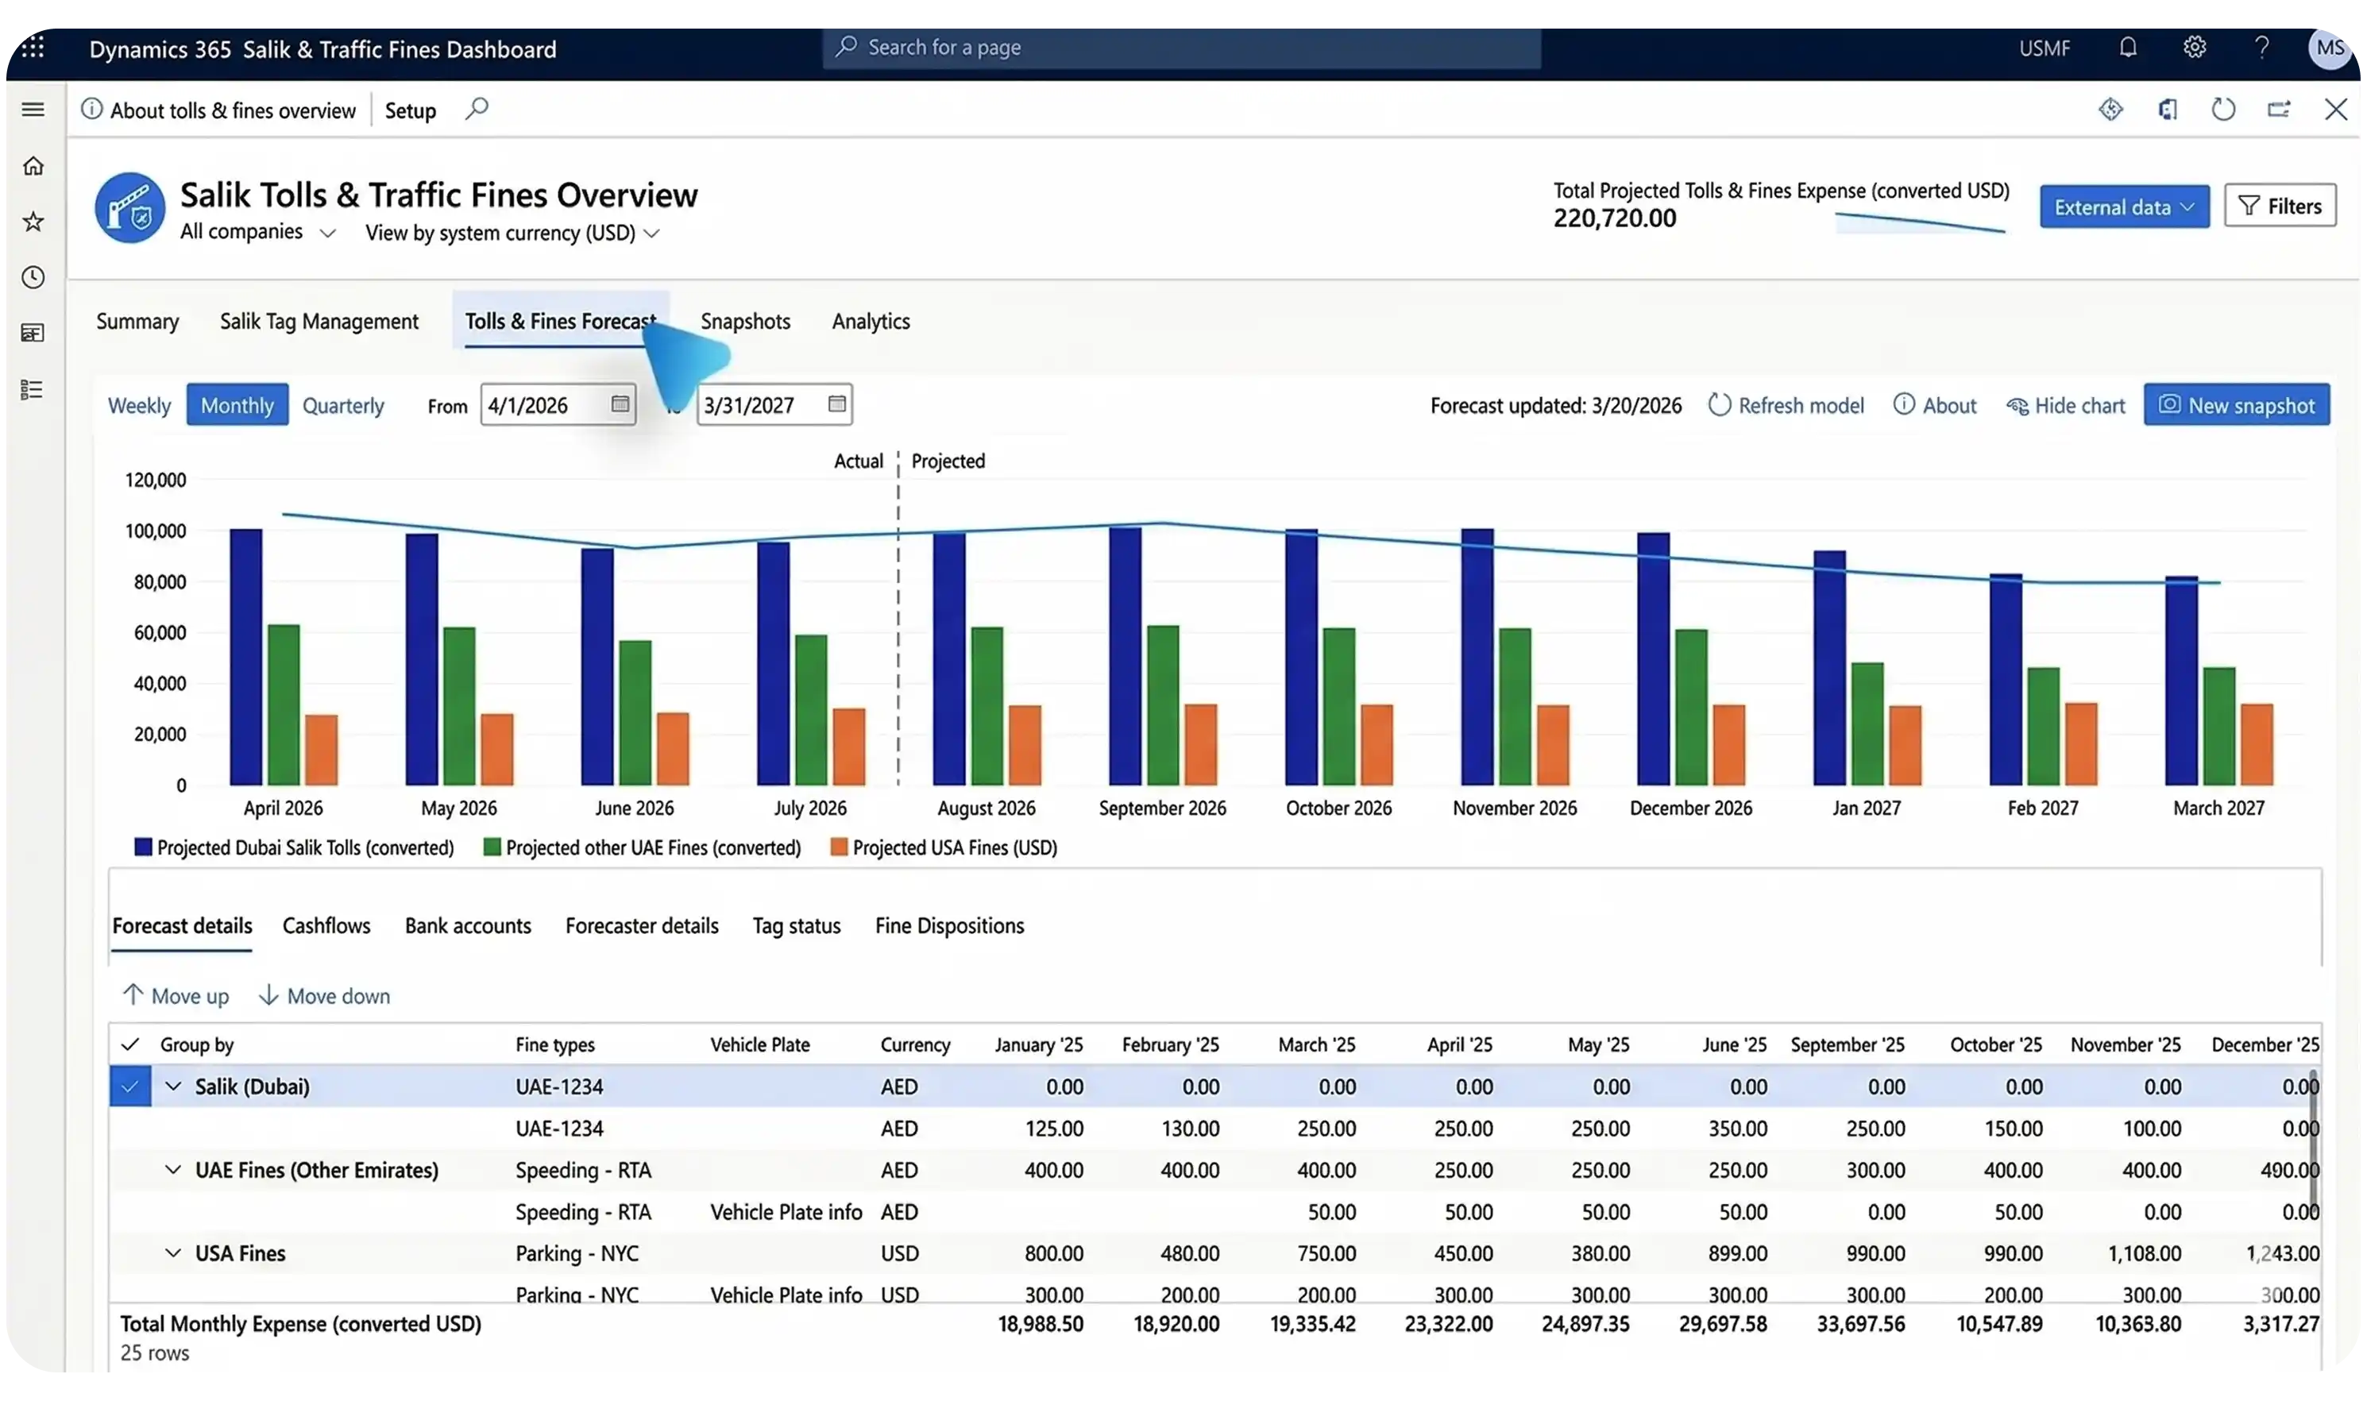Click the Refresh model button

coord(1786,405)
